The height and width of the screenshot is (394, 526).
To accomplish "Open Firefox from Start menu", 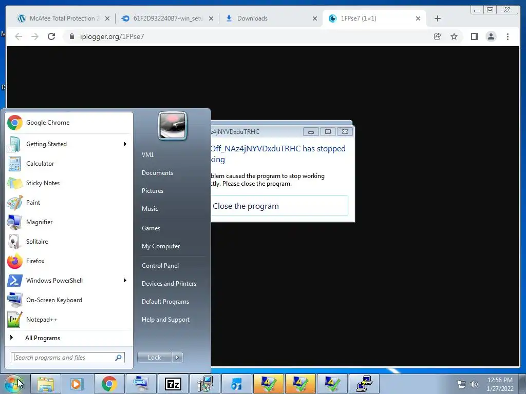I will click(x=69, y=261).
